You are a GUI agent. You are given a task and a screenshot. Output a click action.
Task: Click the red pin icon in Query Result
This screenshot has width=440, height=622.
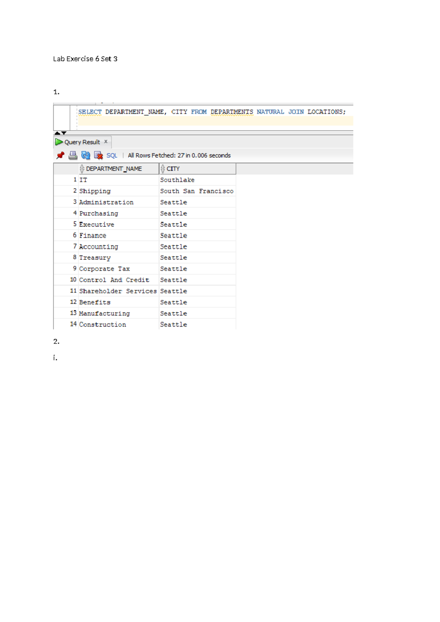coord(60,155)
